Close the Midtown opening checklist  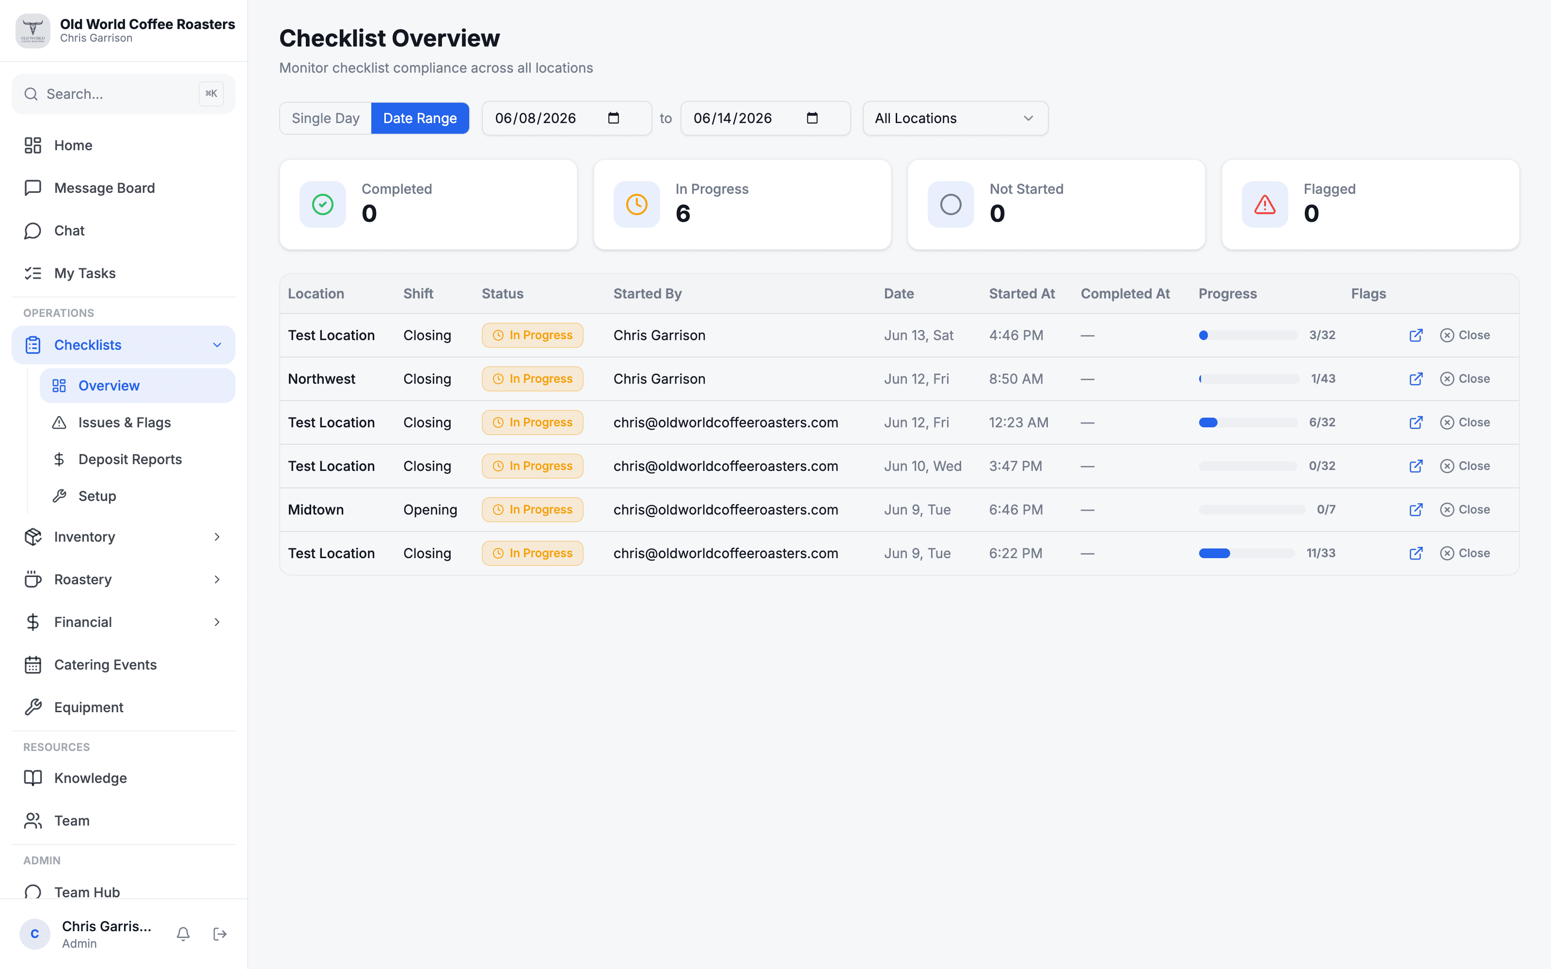tap(1464, 510)
